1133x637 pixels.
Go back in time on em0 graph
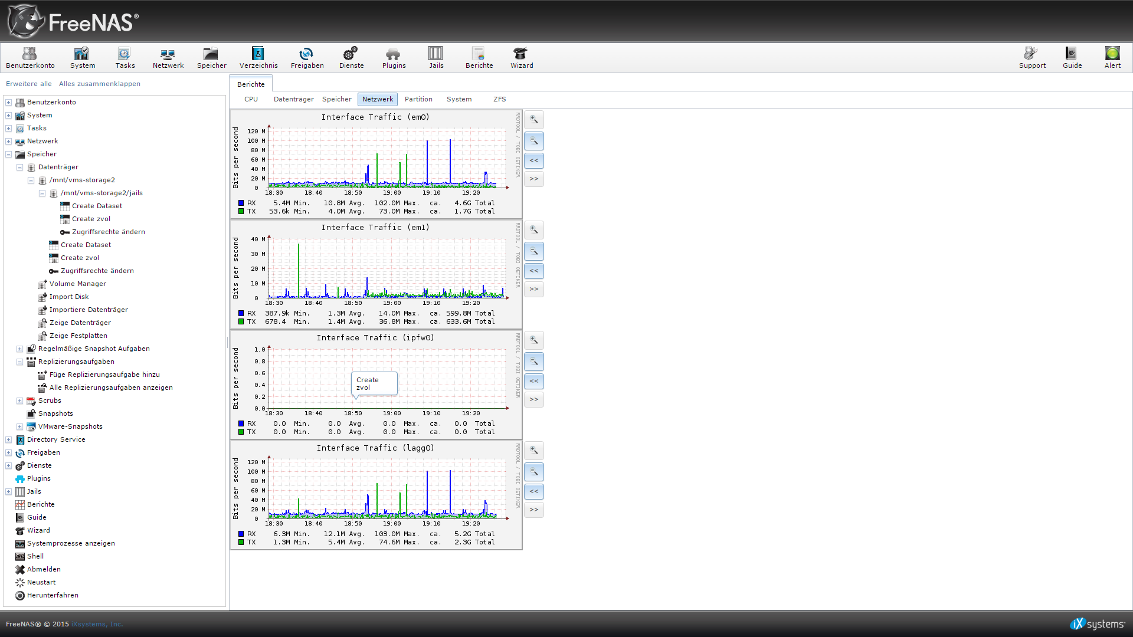point(534,160)
